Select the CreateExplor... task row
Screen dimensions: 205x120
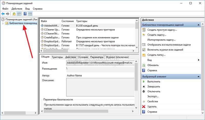pyautogui.click(x=87, y=37)
